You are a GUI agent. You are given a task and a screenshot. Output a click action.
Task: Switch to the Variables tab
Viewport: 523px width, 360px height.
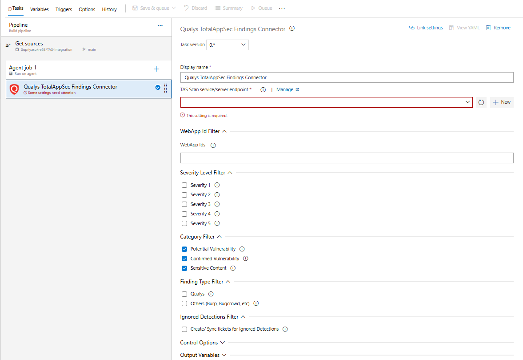[x=40, y=9]
